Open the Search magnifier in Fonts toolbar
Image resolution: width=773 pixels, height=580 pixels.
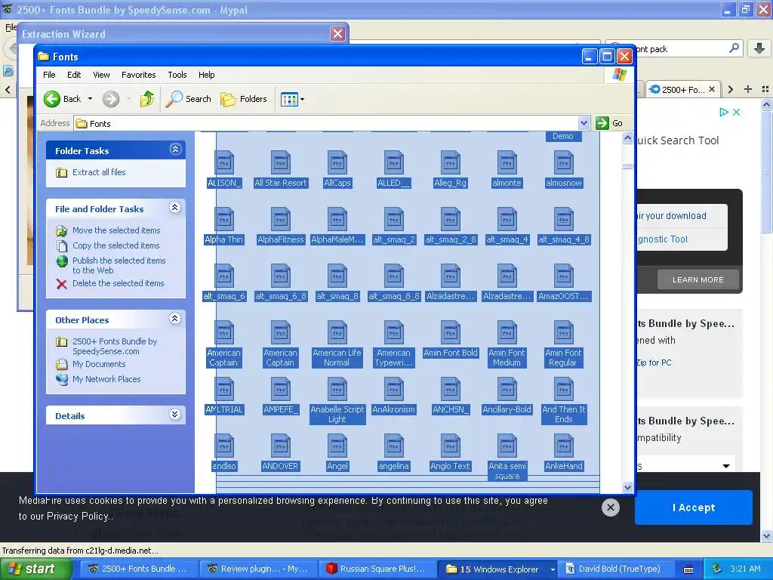click(174, 99)
